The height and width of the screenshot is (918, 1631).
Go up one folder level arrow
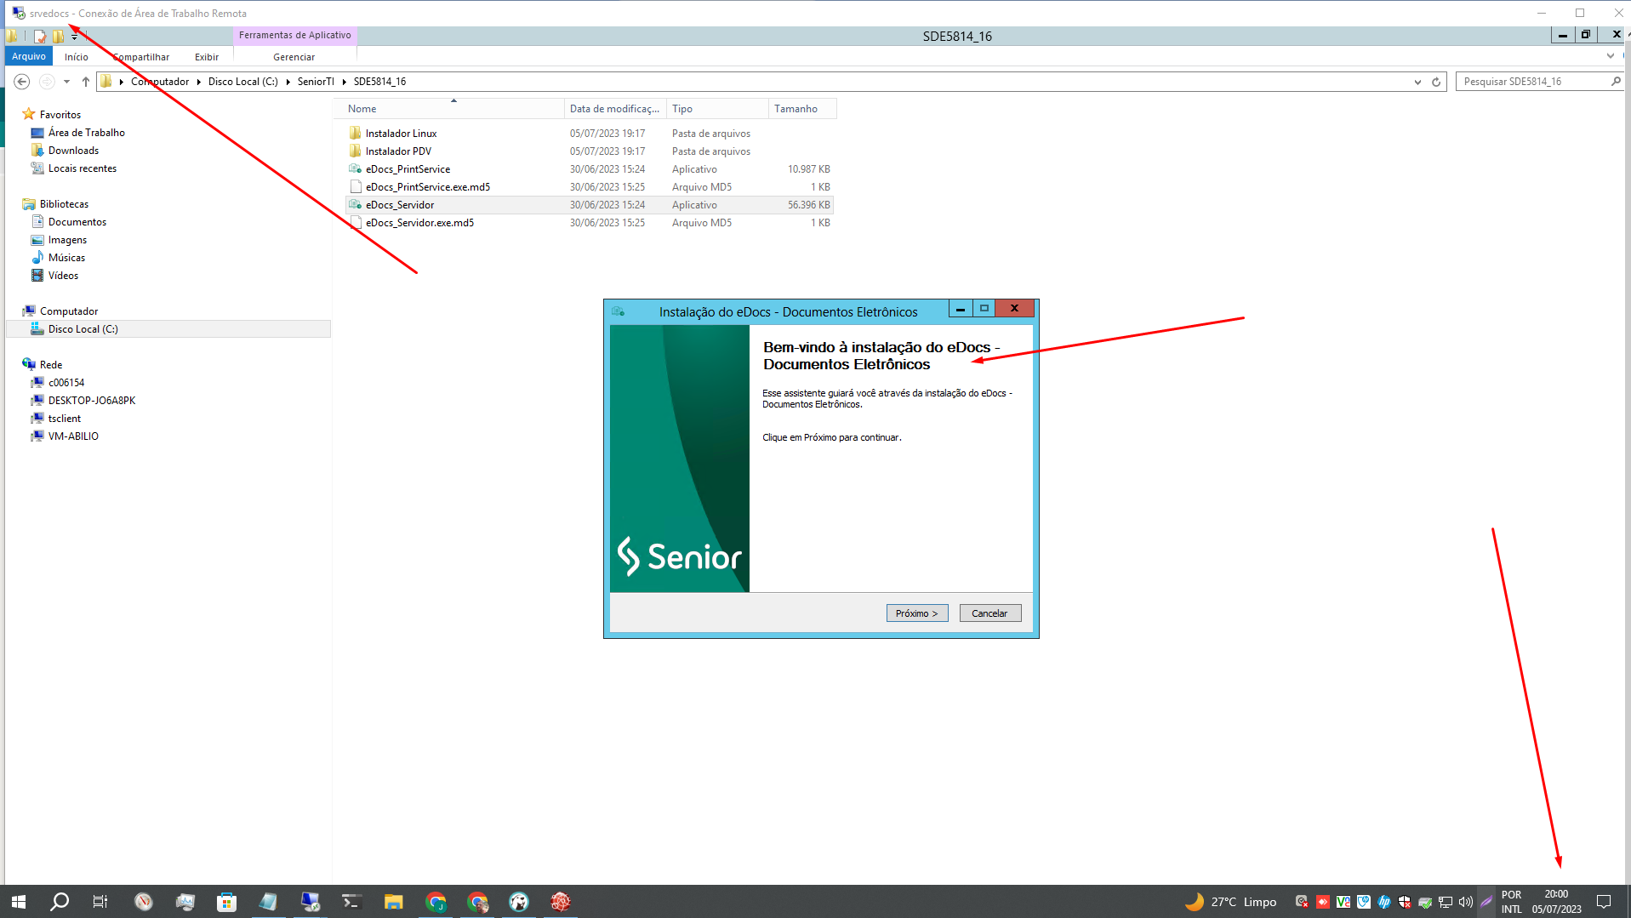(x=86, y=82)
